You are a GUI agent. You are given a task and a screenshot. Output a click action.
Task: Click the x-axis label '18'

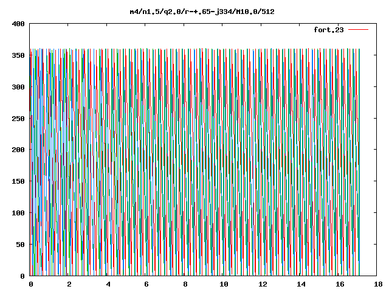378,284
